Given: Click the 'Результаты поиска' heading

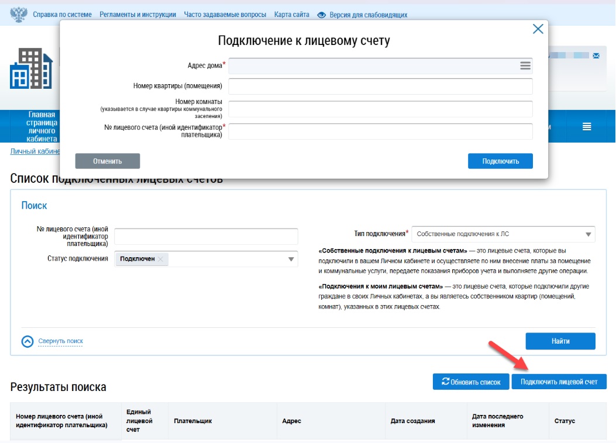Looking at the screenshot, I should 58,387.
